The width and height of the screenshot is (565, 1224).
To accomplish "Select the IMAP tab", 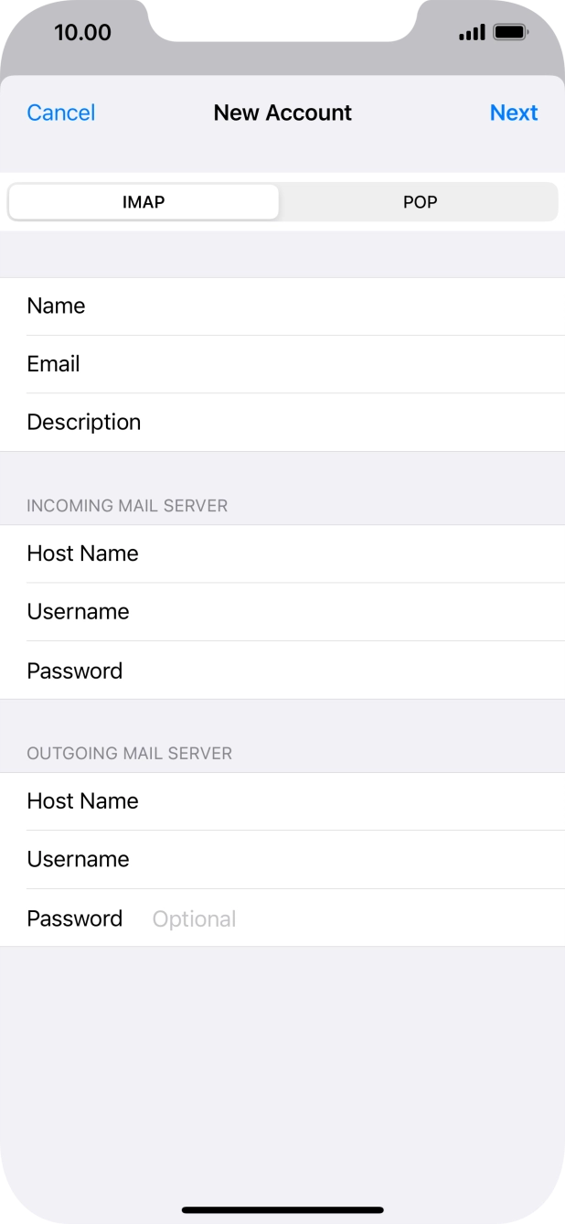I will tap(143, 201).
